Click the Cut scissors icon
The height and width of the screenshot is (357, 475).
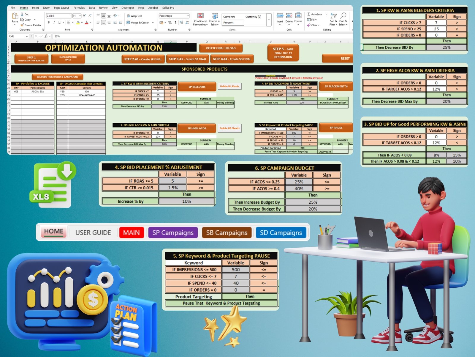tap(22, 14)
